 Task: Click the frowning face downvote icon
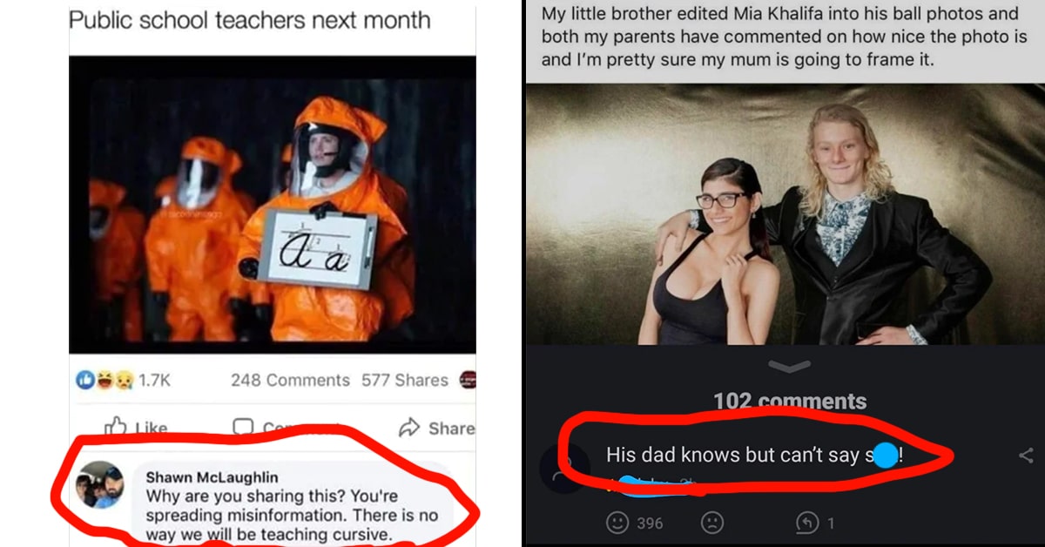coord(711,523)
